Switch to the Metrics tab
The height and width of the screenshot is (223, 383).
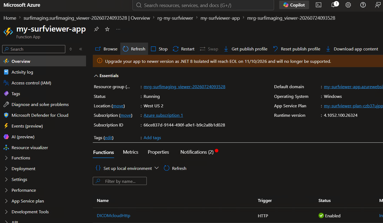click(x=131, y=152)
